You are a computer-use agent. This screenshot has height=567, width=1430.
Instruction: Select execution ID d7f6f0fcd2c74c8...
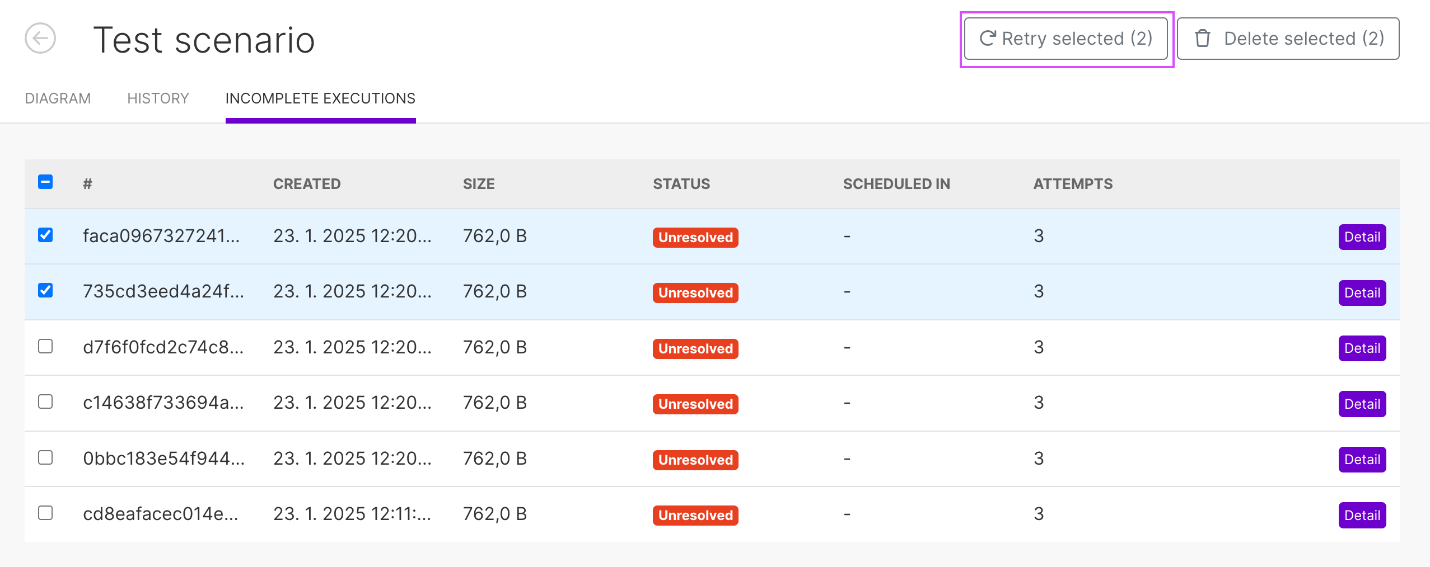click(163, 347)
